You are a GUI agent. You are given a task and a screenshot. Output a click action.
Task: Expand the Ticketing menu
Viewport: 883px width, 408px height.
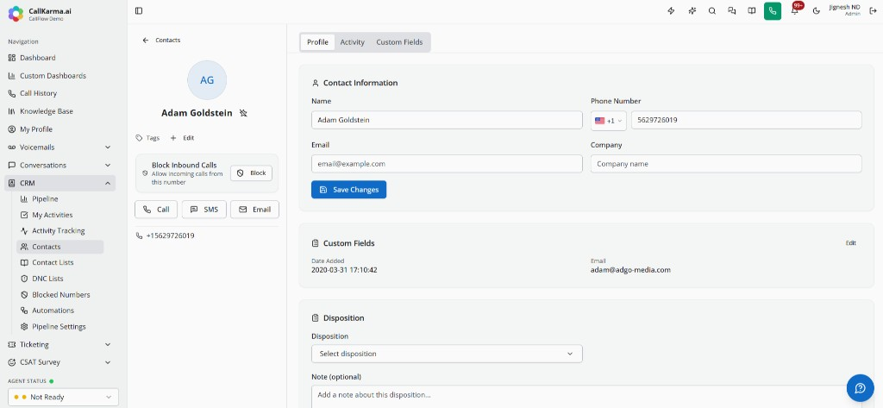pos(59,344)
